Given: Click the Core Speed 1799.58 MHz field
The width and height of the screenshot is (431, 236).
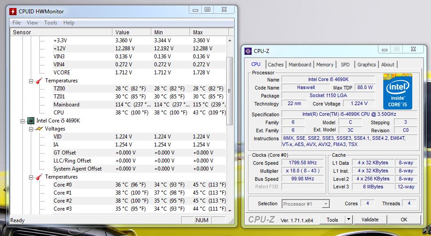Looking at the screenshot, I should point(303,163).
